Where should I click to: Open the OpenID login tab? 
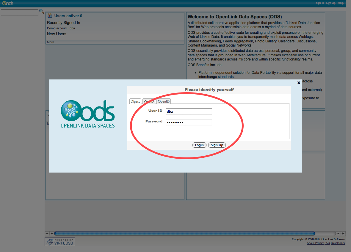[164, 101]
